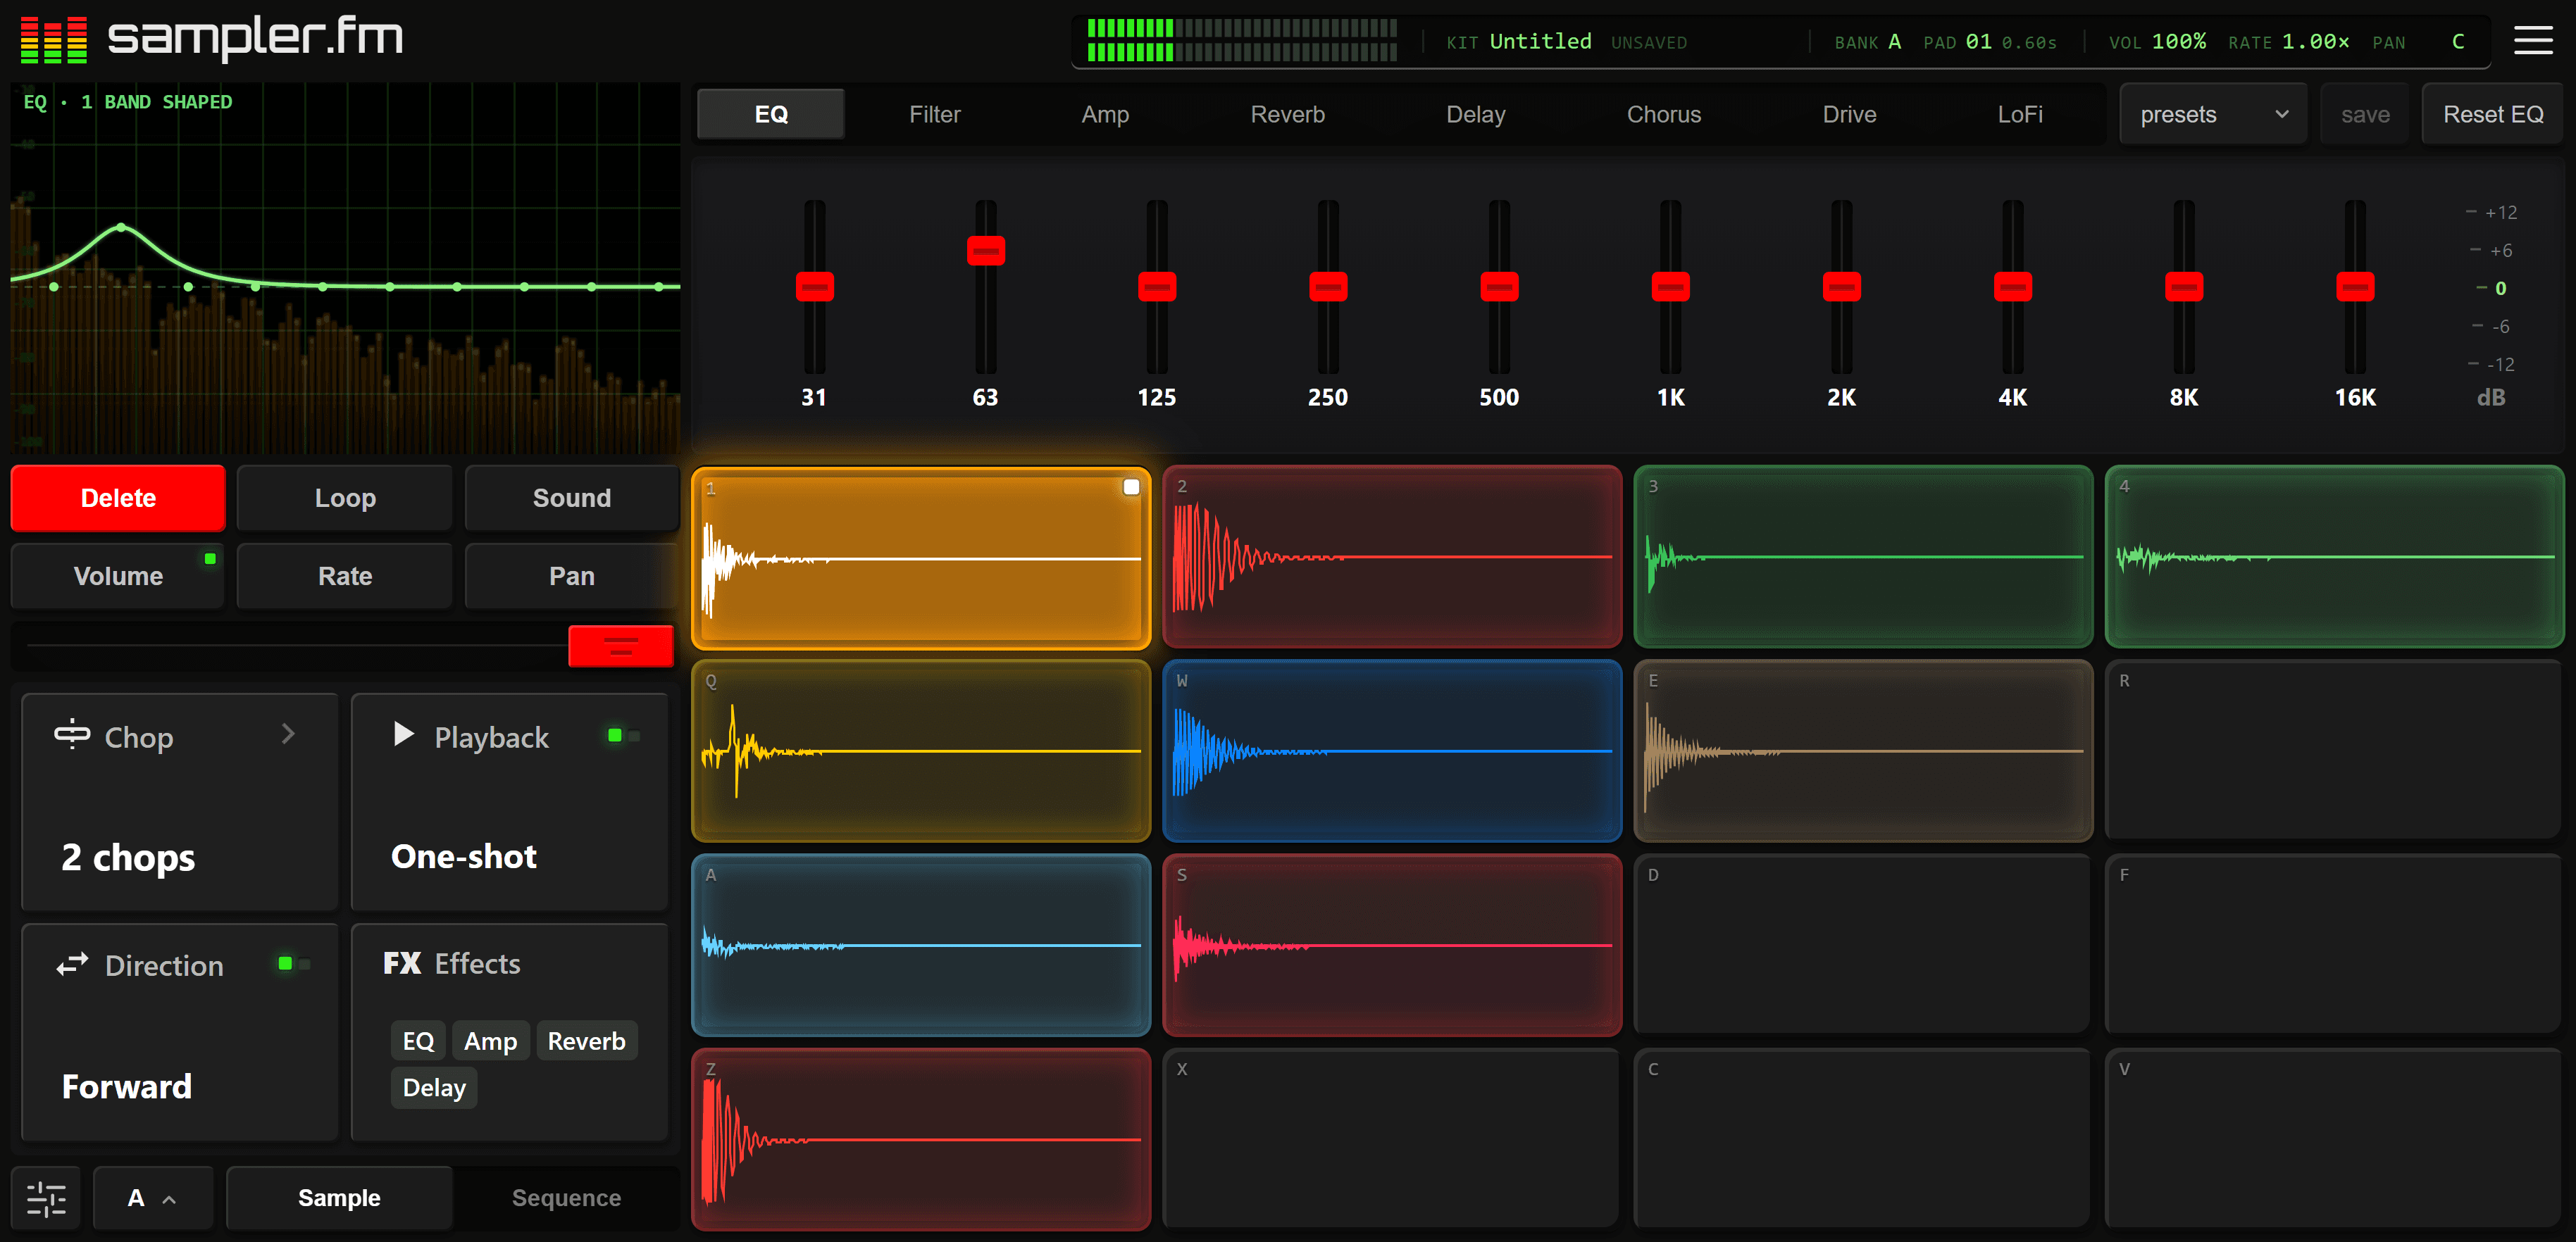Click the Chop tool icon
The width and height of the screenshot is (2576, 1242).
(72, 734)
